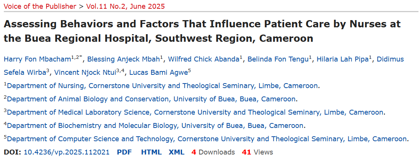View author Blessing Anjeck Mbah
Image resolution: width=420 pixels, height=164 pixels.
pos(124,59)
